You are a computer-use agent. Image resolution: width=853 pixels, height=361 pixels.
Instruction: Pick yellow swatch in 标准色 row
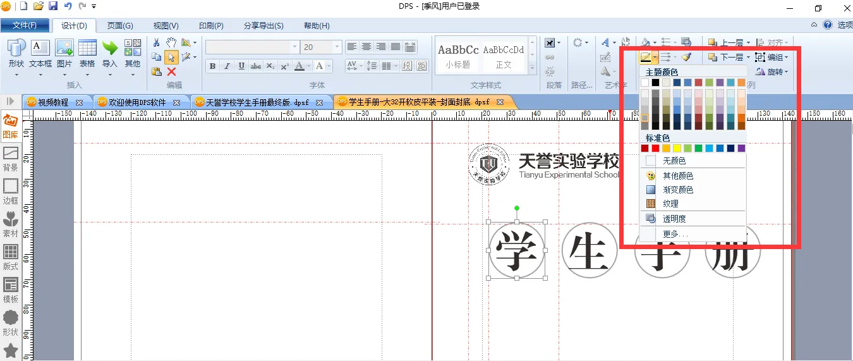click(x=677, y=148)
